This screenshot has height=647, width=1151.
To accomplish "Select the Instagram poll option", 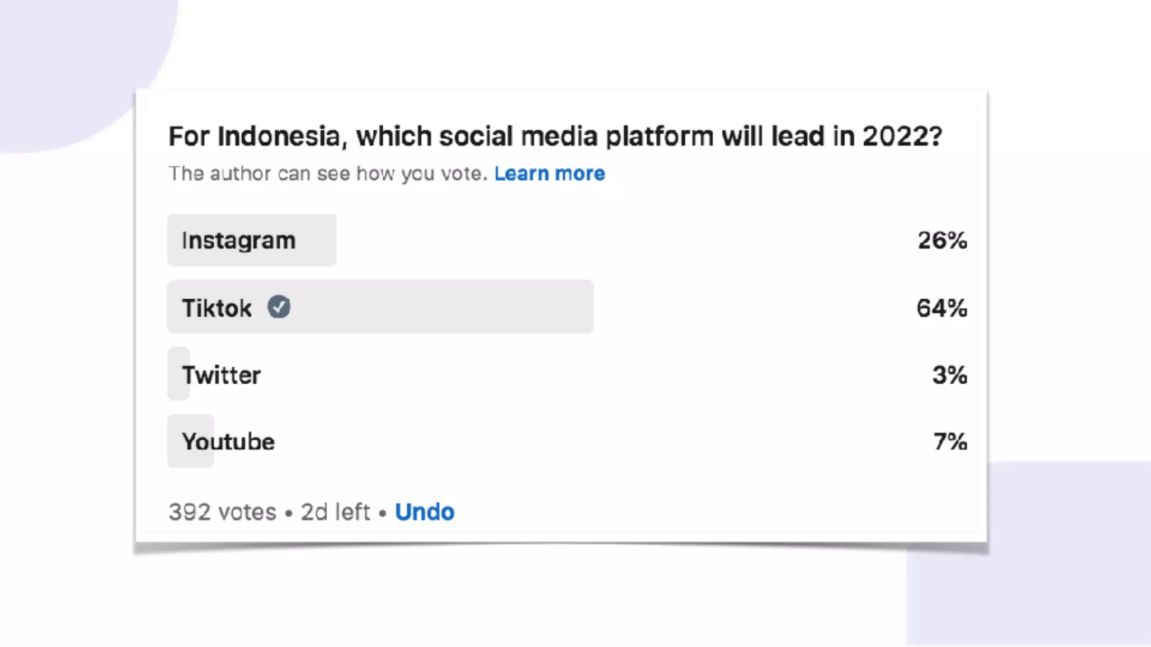I will tap(238, 240).
